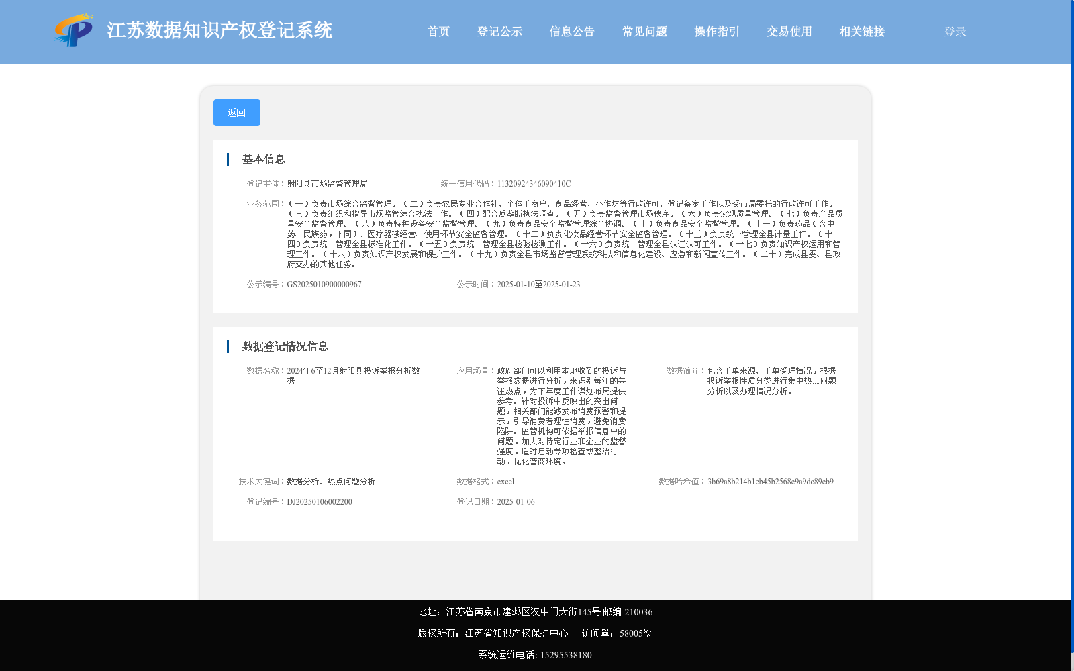Image resolution: width=1074 pixels, height=671 pixels.
Task: Click the 登录 link
Action: click(x=955, y=32)
